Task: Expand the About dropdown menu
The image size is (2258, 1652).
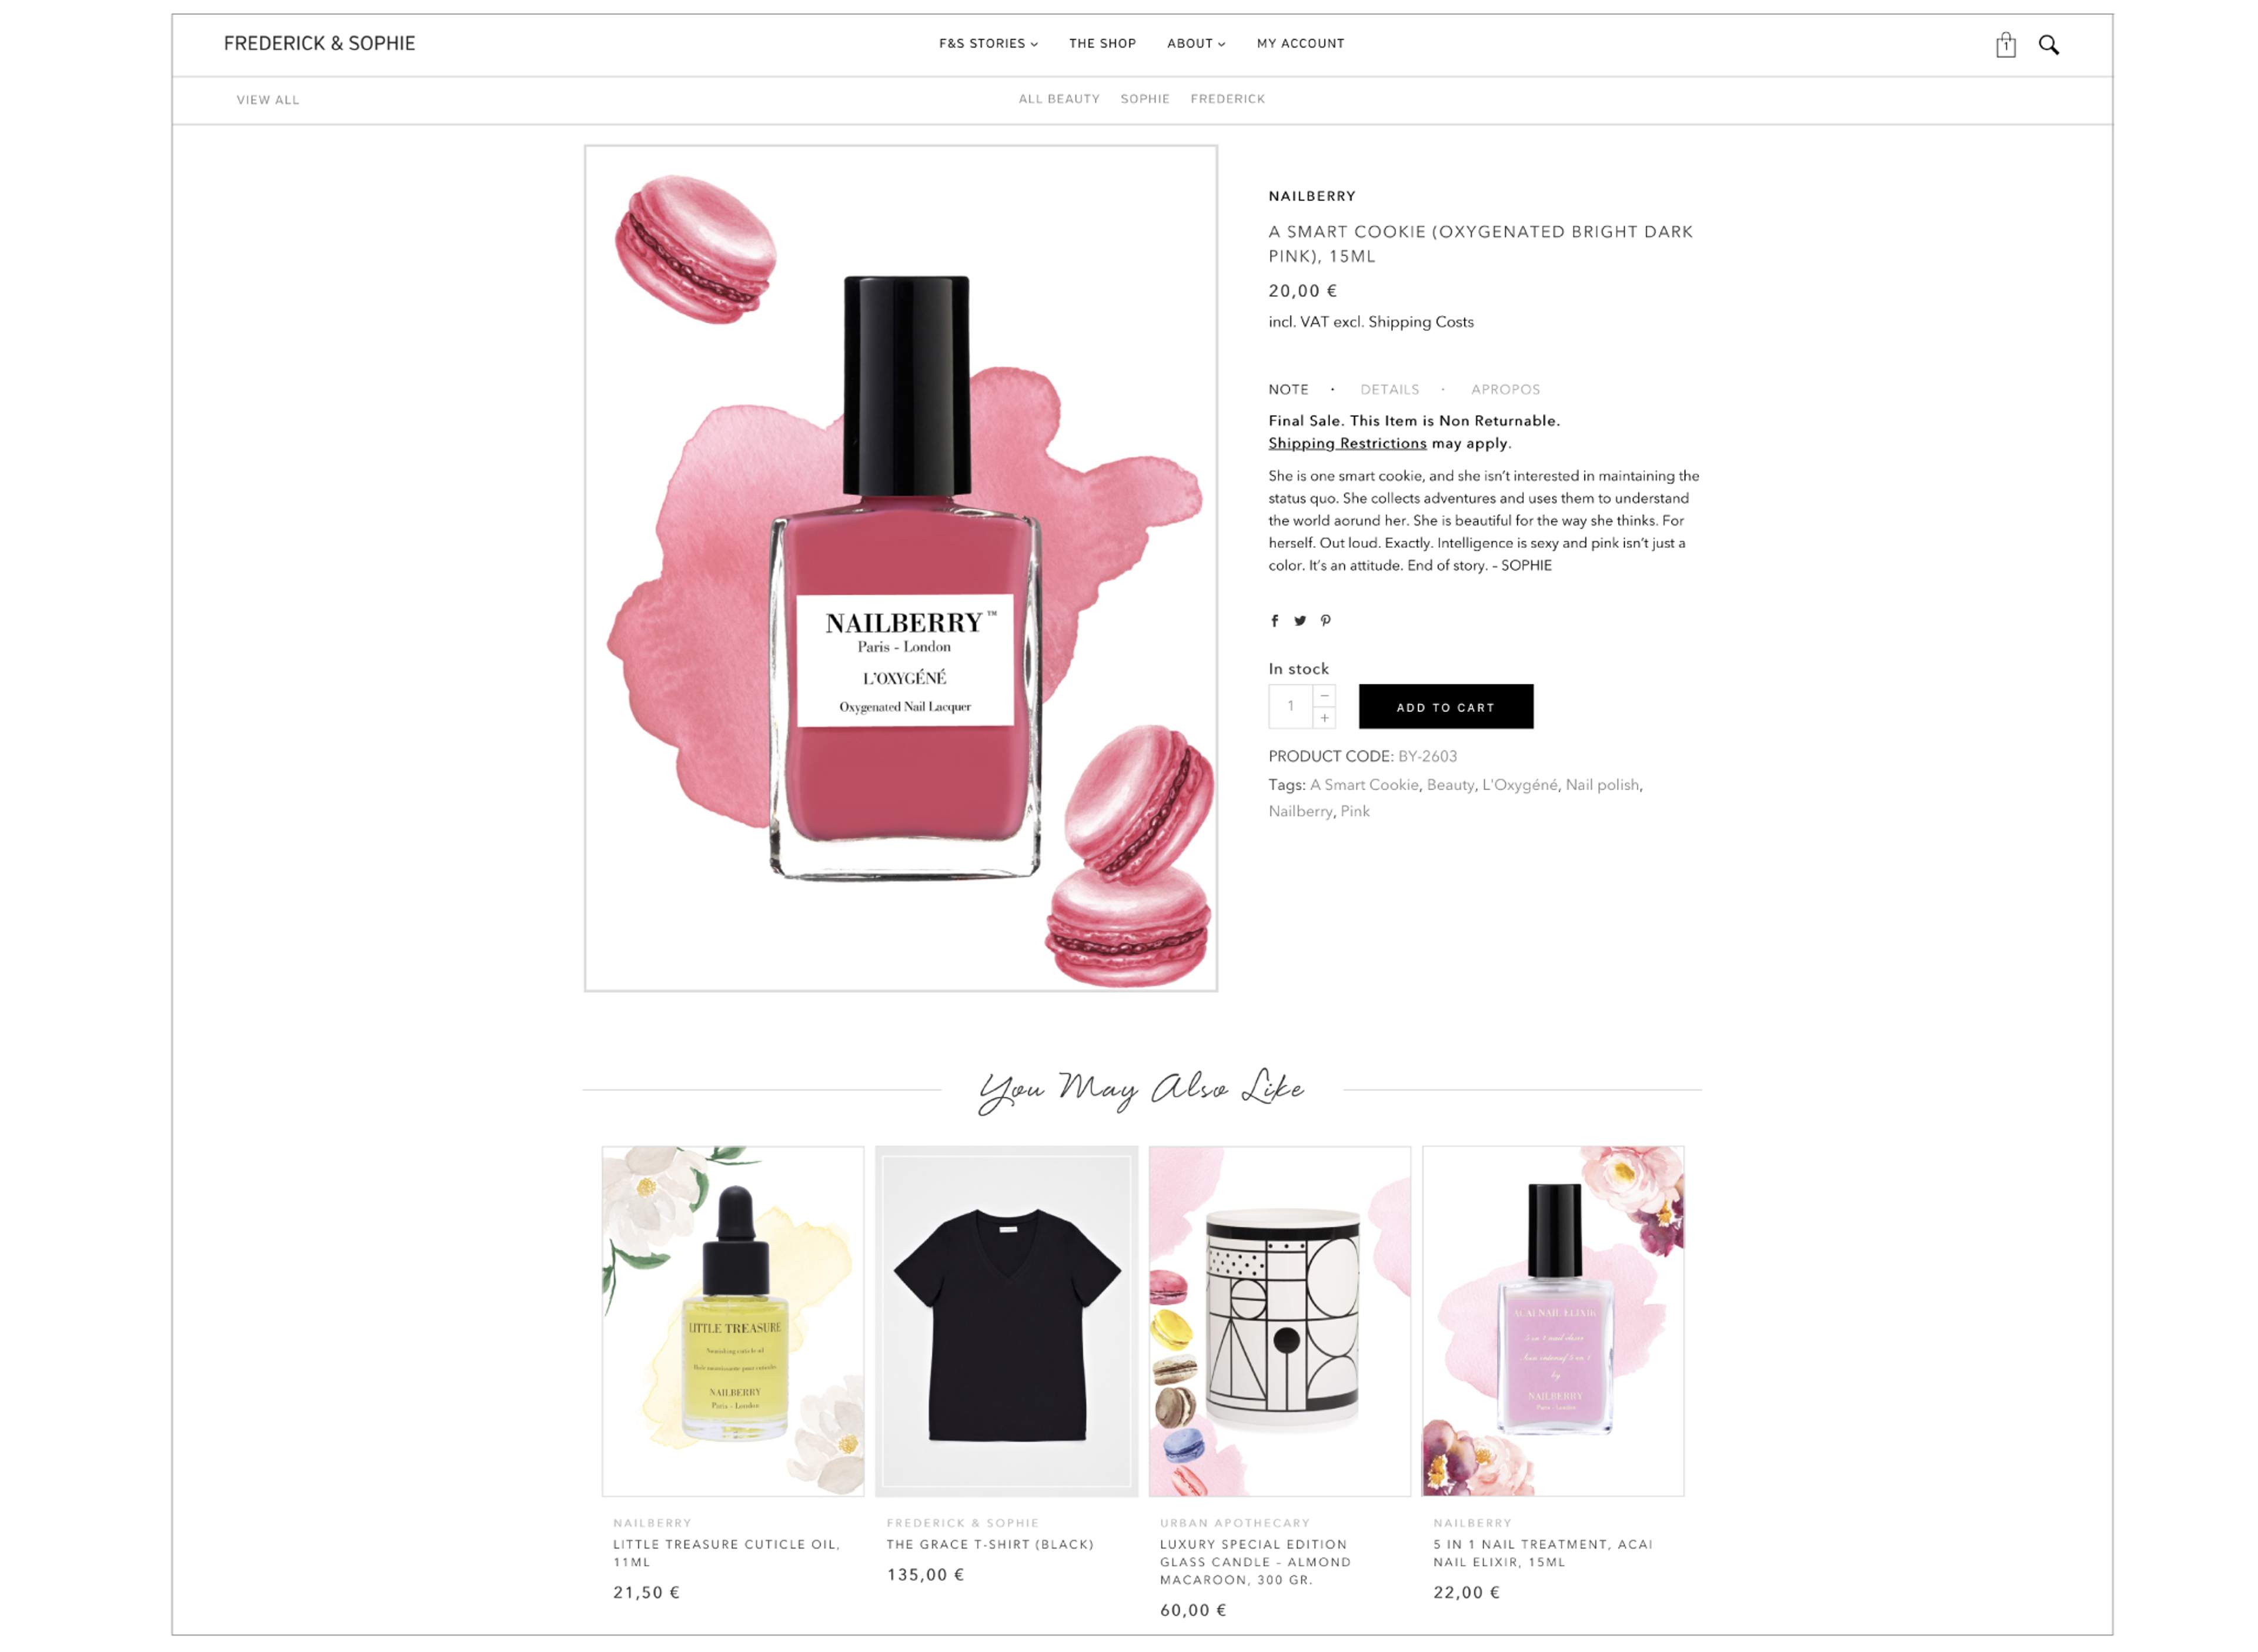Action: coord(1195,44)
